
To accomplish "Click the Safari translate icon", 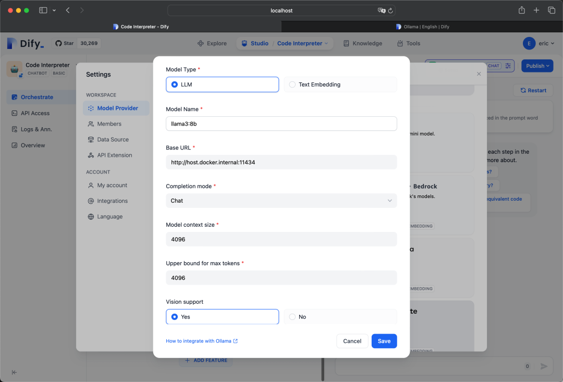I will tap(381, 10).
